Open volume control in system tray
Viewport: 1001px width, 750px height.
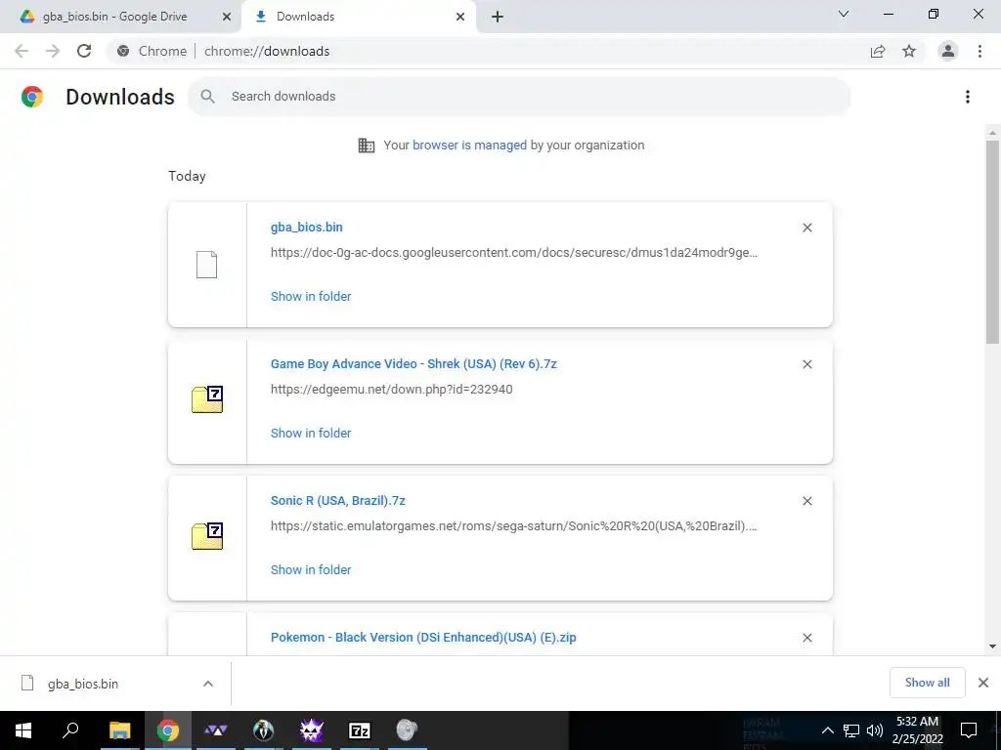click(875, 730)
